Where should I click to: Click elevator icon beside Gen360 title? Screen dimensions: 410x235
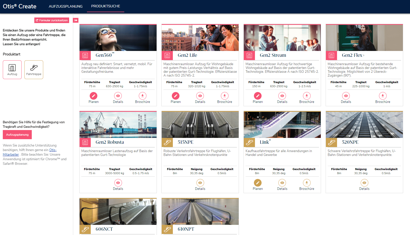(85, 55)
